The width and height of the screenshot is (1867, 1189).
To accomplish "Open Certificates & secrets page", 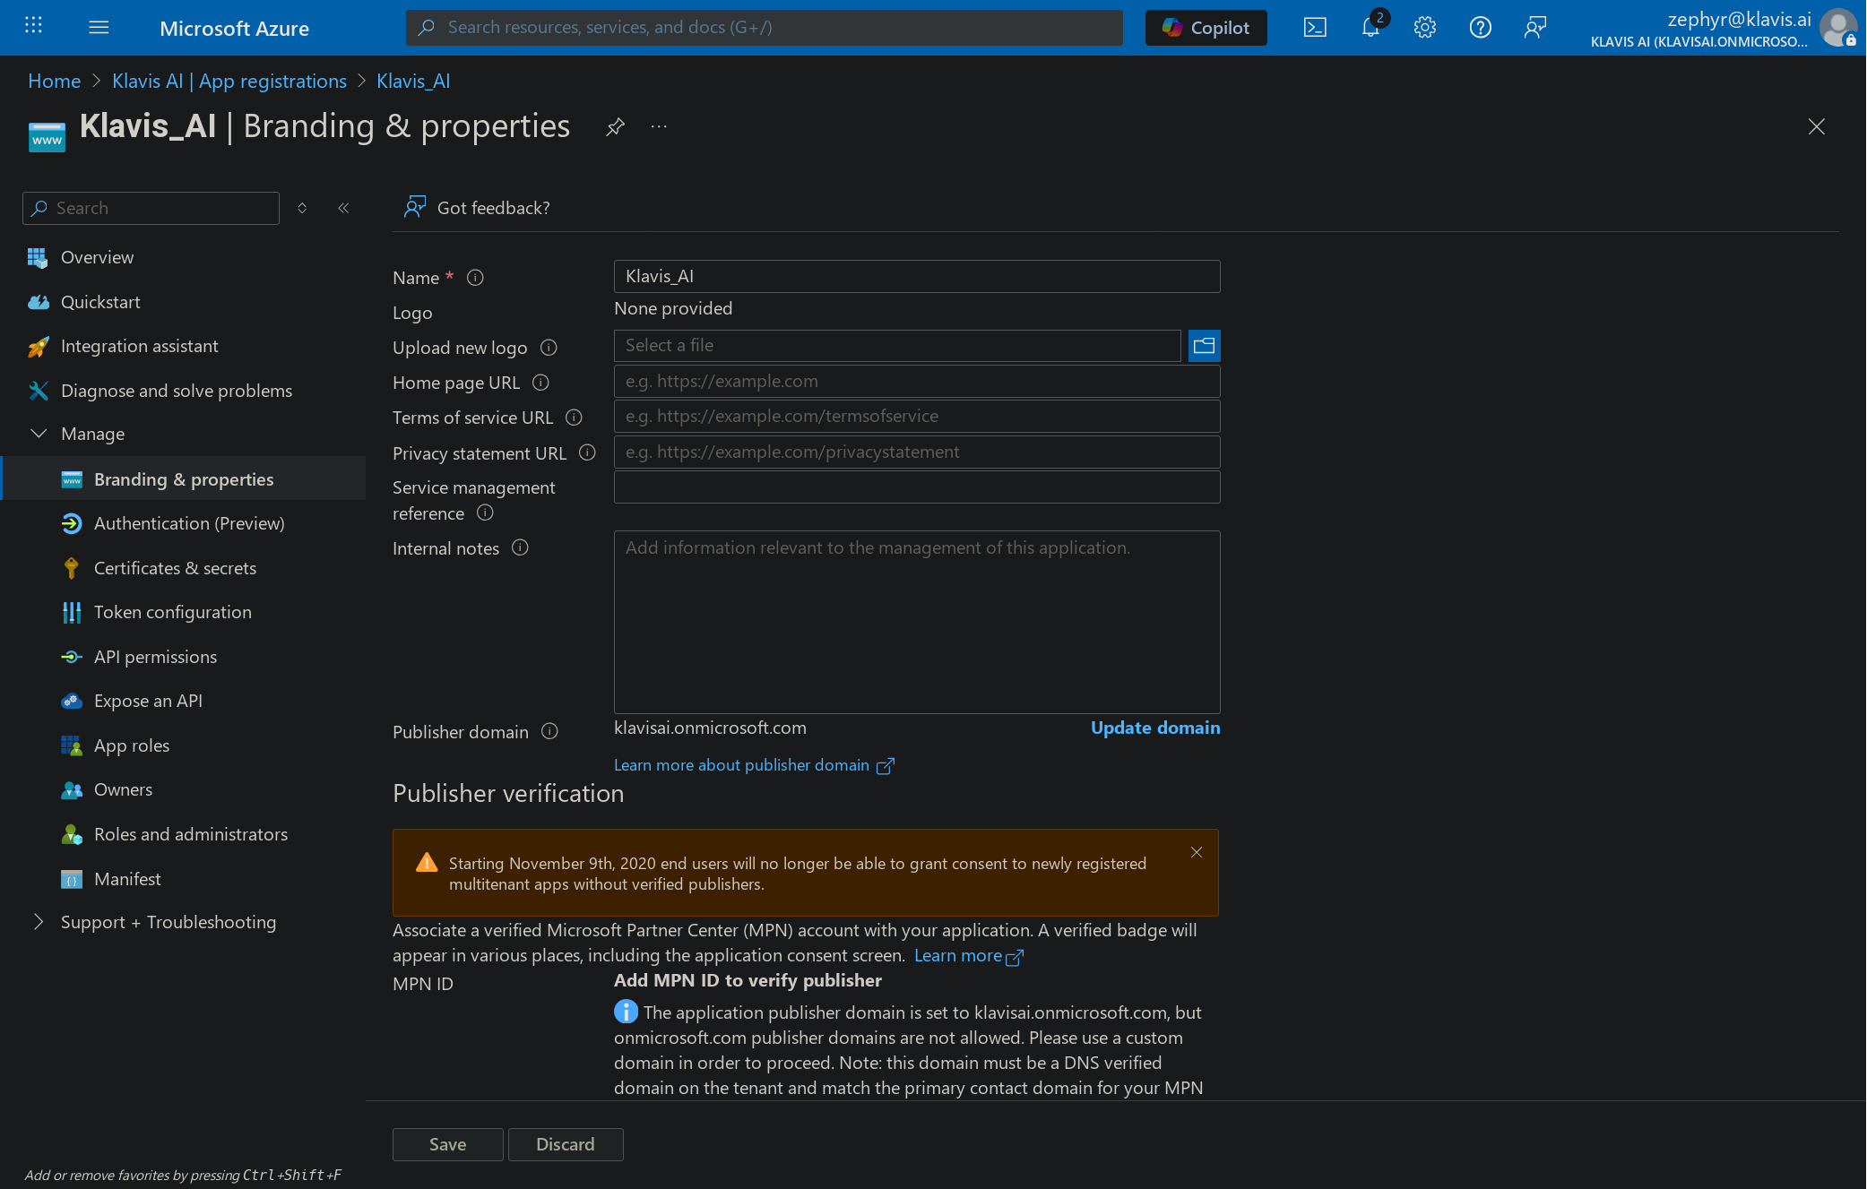I will 175,568.
